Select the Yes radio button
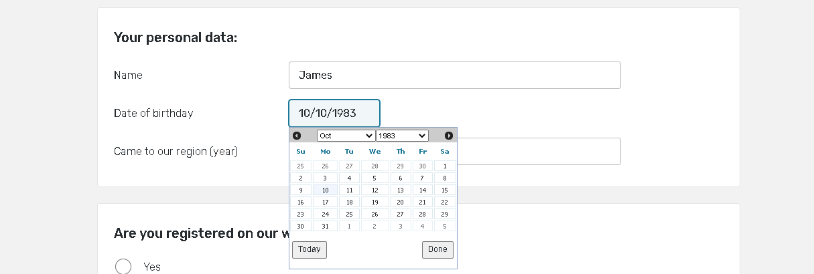The height and width of the screenshot is (274, 814). [x=123, y=267]
